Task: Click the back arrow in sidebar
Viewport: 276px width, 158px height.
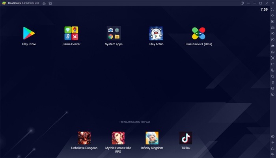Action: (x=273, y=143)
